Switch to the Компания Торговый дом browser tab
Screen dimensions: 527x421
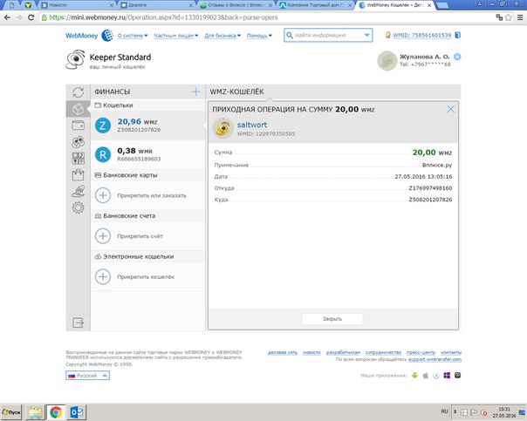(315, 5)
